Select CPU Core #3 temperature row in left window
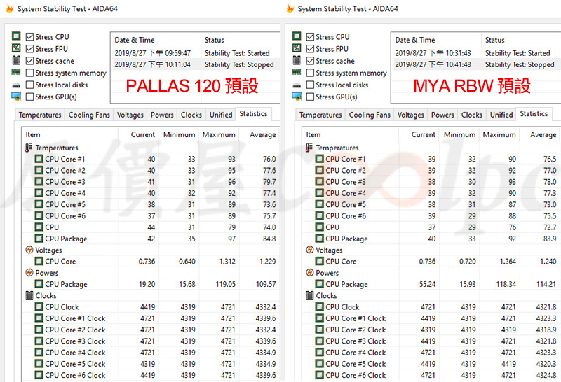Image resolution: width=561 pixels, height=382 pixels. click(x=151, y=182)
